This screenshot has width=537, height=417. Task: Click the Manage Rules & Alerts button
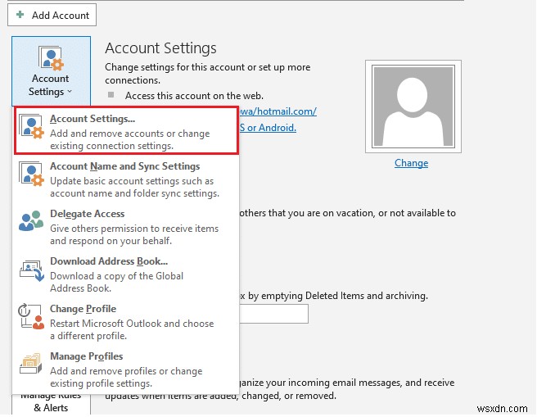(x=51, y=405)
